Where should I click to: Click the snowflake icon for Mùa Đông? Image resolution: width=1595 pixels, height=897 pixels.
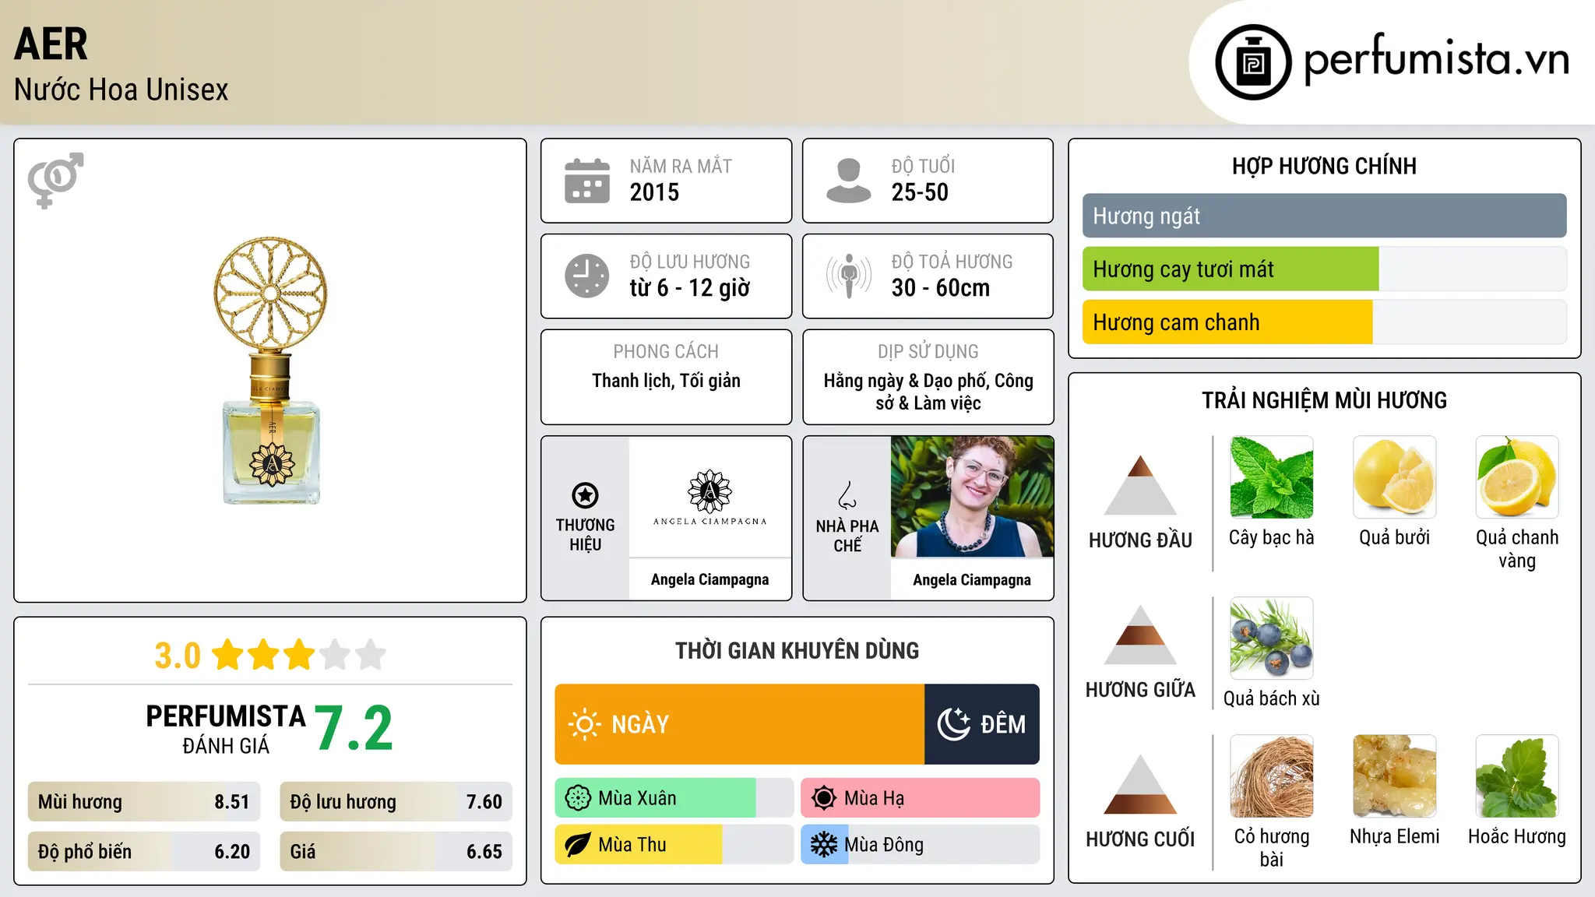click(x=824, y=845)
